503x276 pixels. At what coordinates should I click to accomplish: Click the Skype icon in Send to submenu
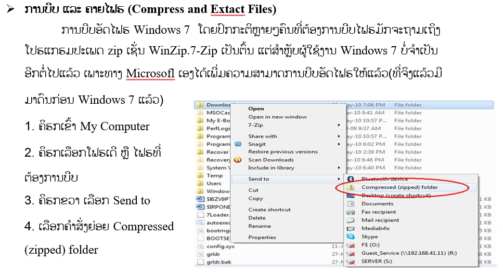coord(351,237)
